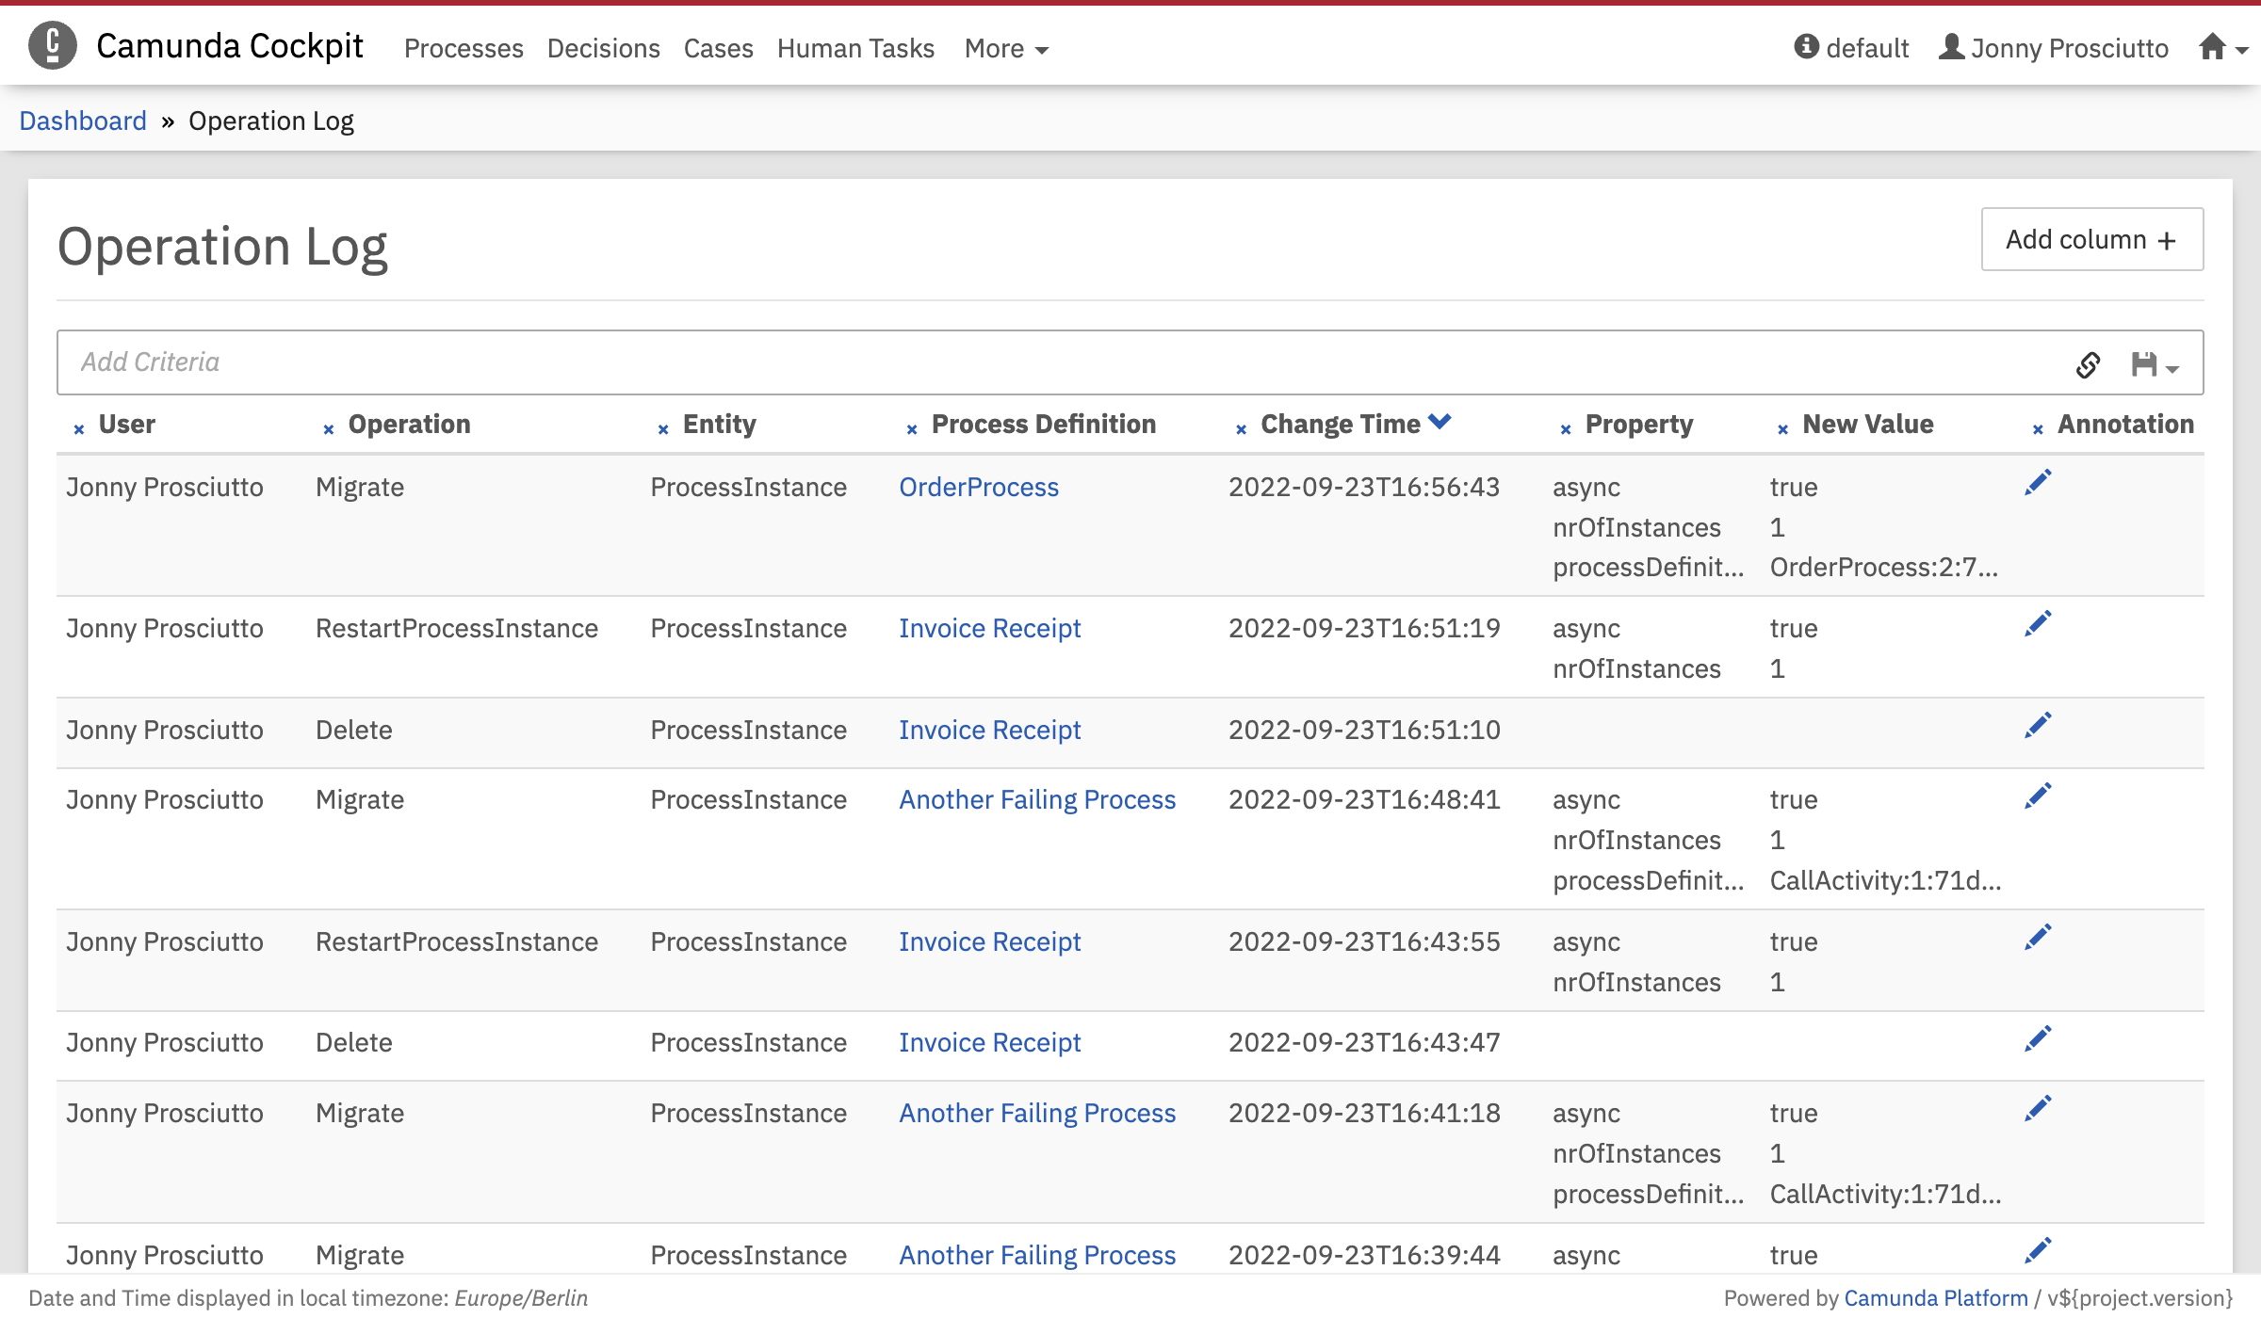Screen dimensions: 2261x1318
Task: Open the Human Tasks menu item
Action: [x=855, y=48]
